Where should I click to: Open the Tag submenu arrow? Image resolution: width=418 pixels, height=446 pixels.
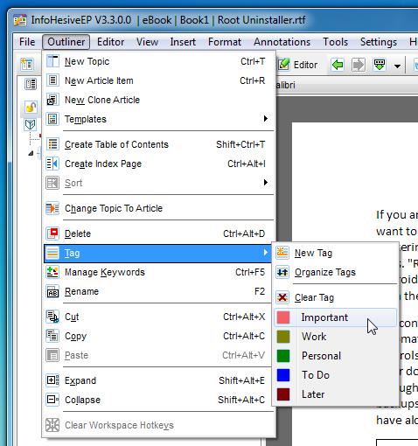click(x=266, y=253)
